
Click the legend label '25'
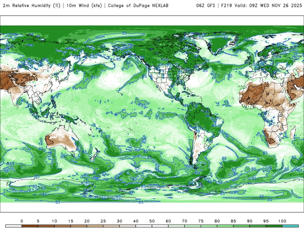[103, 221]
